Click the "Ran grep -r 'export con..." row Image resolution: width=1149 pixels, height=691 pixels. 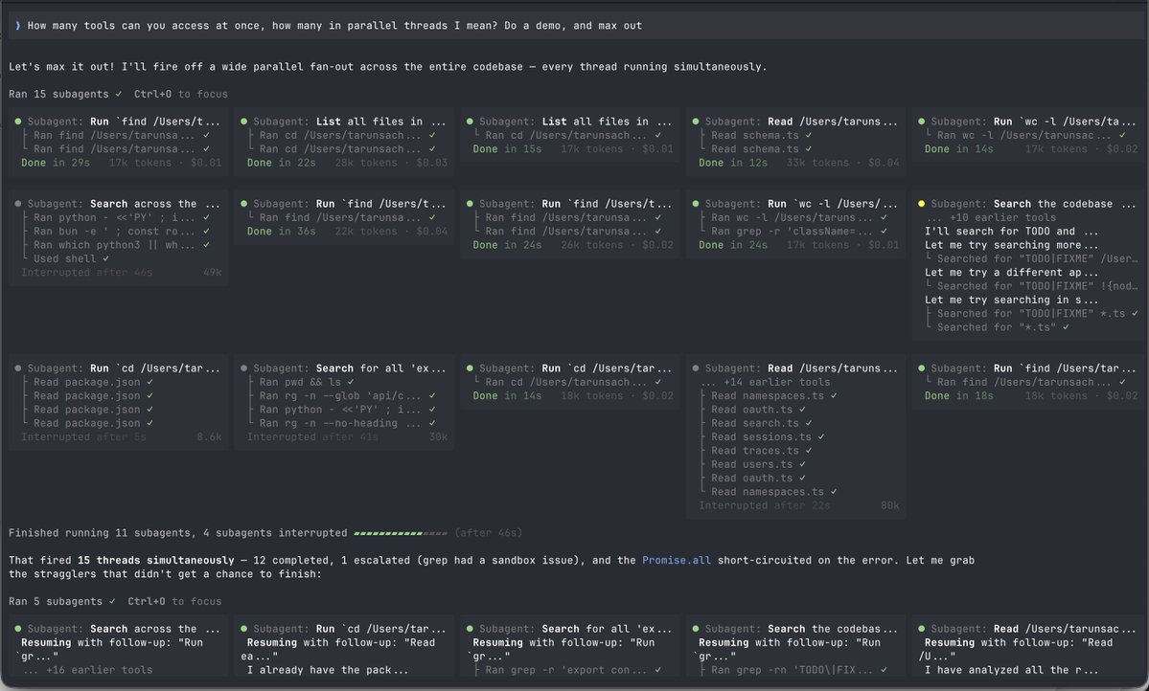click(x=573, y=670)
